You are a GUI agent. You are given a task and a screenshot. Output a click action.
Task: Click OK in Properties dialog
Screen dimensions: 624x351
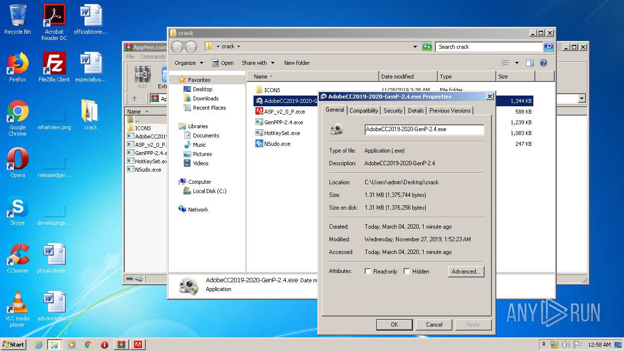(394, 325)
